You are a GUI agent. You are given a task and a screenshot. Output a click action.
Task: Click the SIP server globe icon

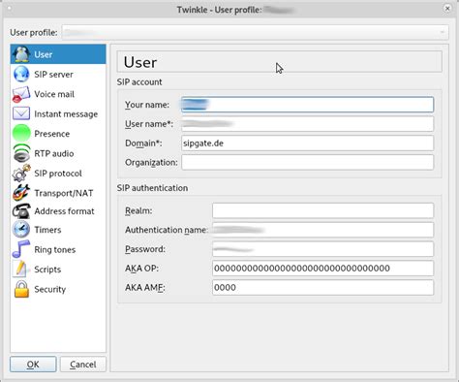pyautogui.click(x=21, y=74)
